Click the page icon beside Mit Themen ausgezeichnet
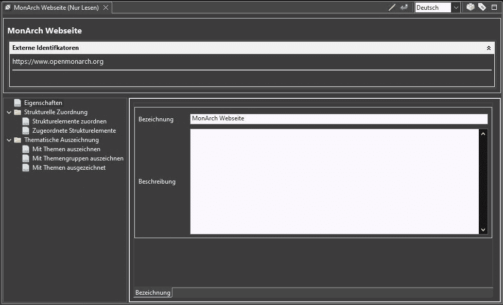This screenshot has height=305, width=503. 26,168
